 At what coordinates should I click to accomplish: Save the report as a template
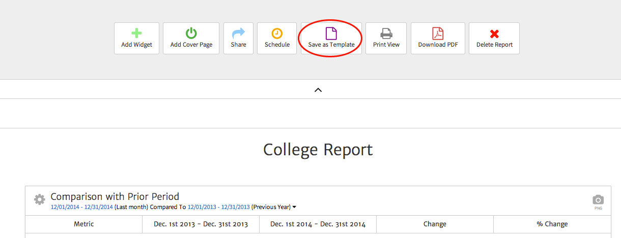click(331, 38)
